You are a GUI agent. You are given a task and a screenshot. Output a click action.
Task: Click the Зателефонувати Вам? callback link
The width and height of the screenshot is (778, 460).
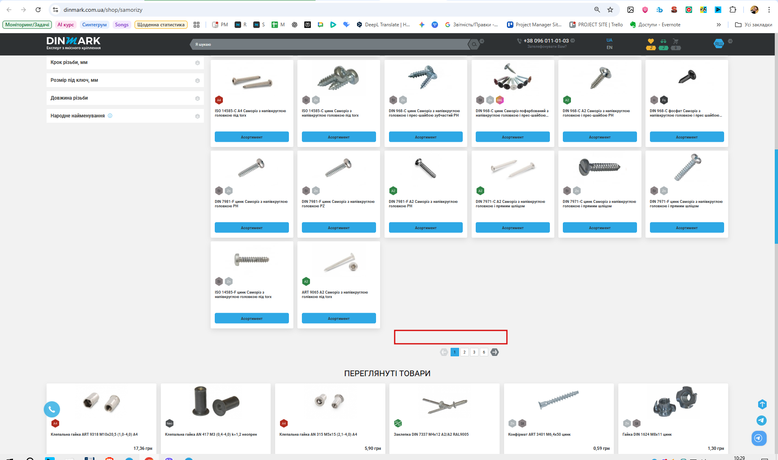pos(547,47)
